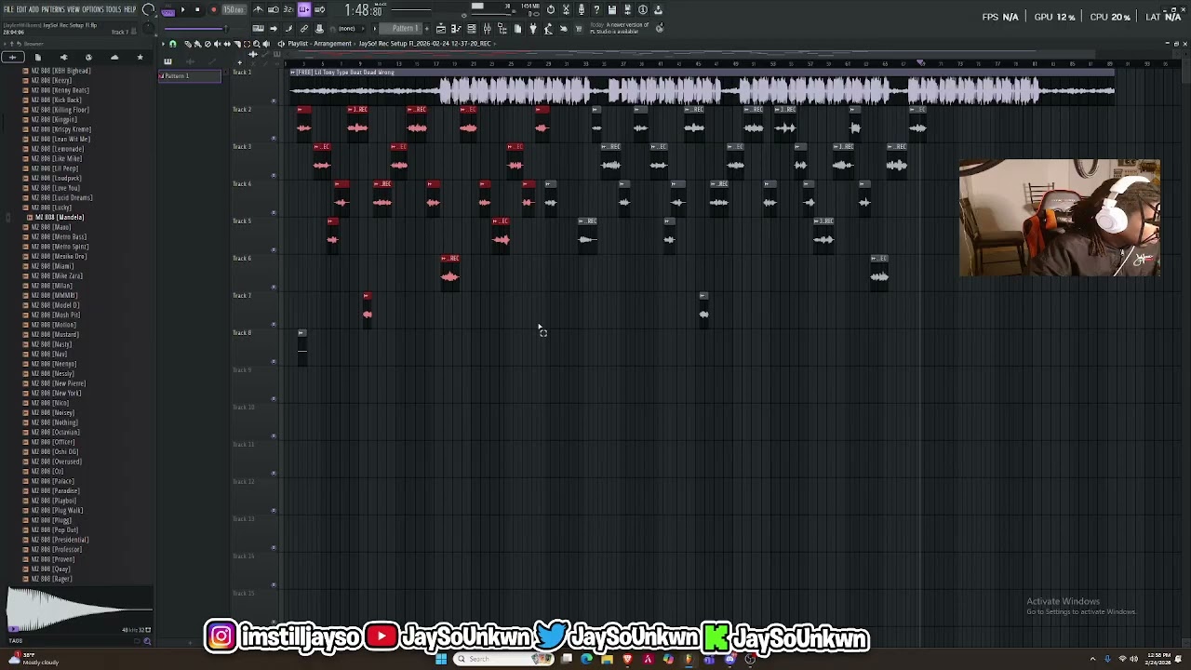
Task: Click the Play button in transport
Action: (183, 9)
